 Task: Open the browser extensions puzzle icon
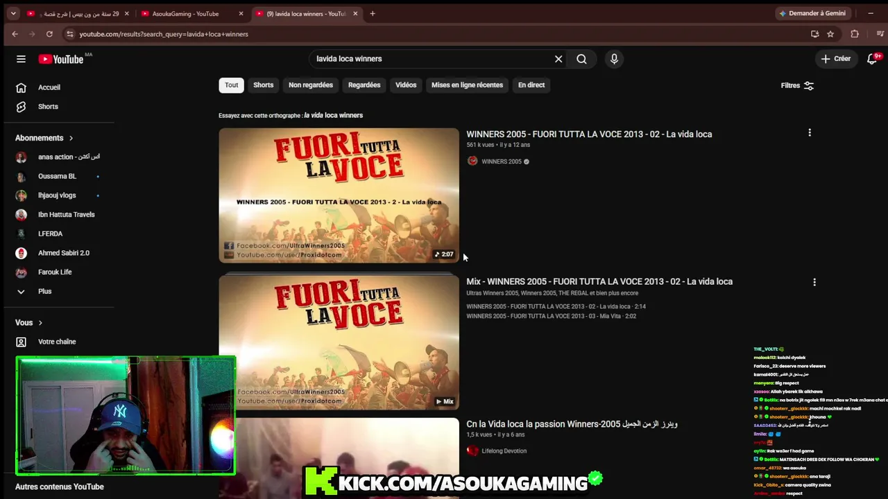tap(855, 34)
